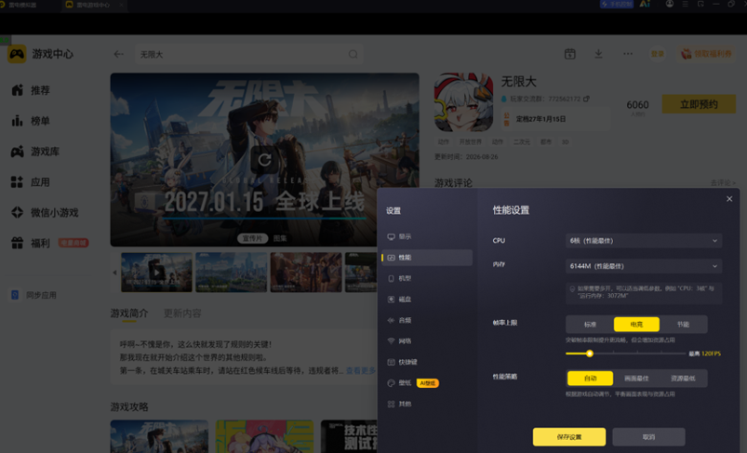Expand the CPU cores dropdown

pos(644,241)
